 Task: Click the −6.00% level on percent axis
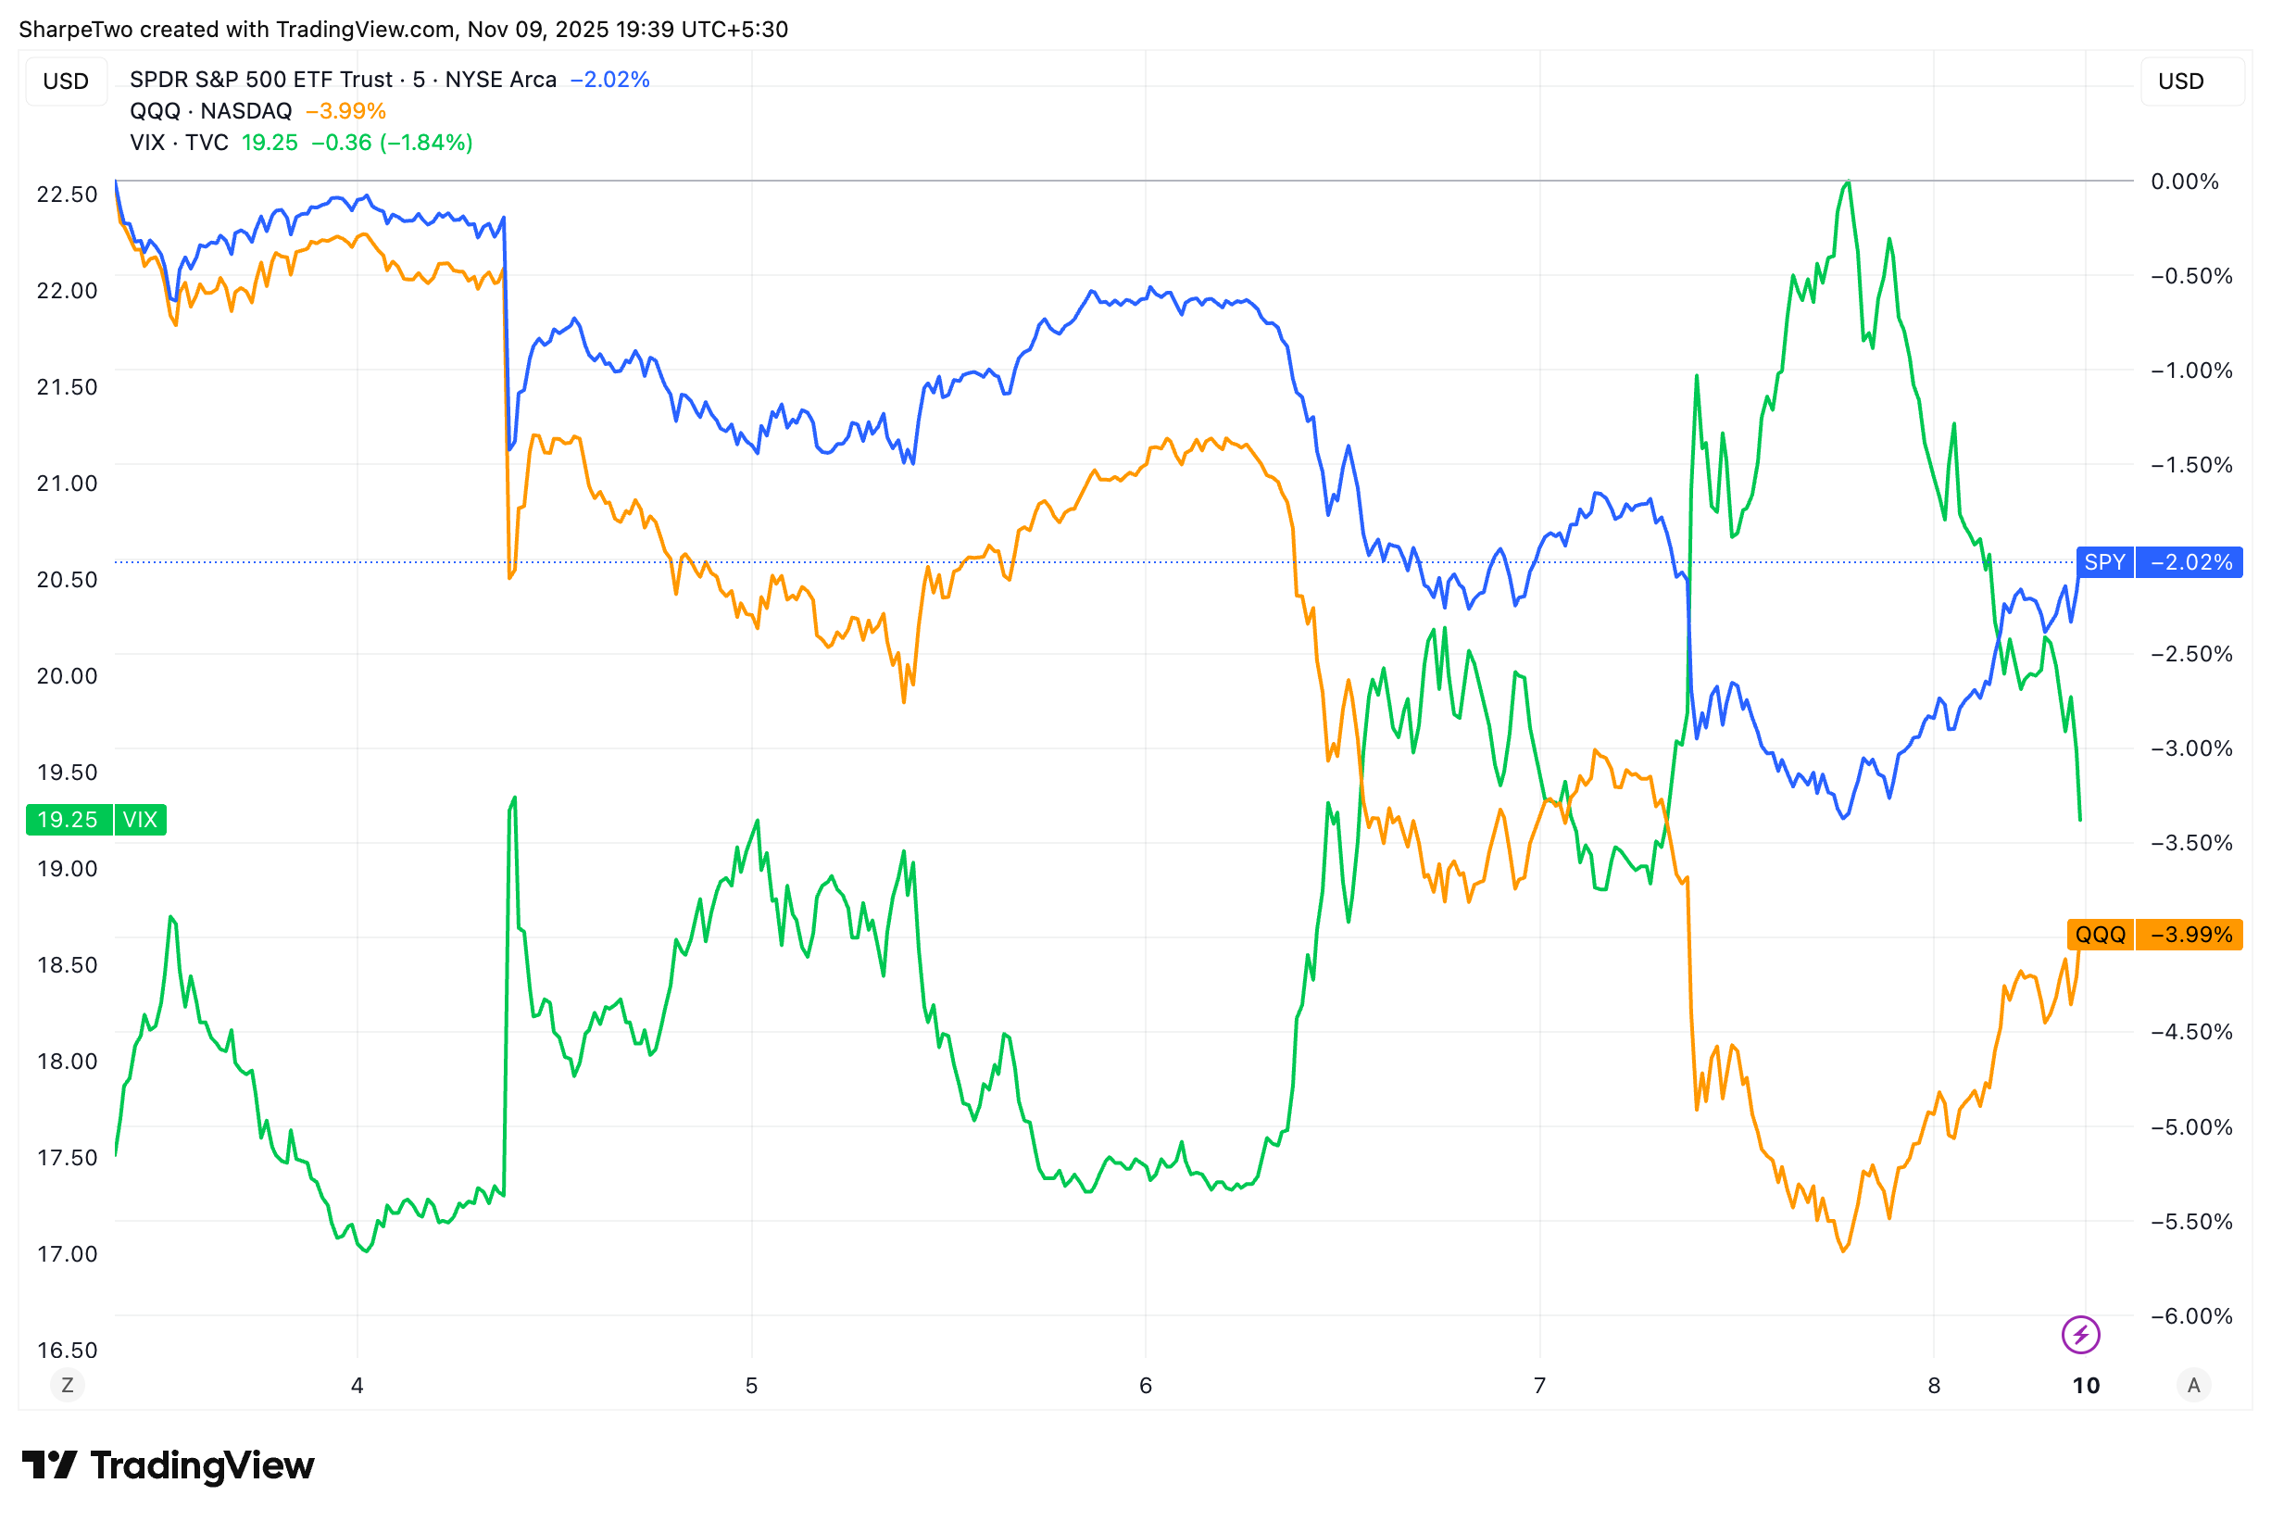click(2190, 1316)
